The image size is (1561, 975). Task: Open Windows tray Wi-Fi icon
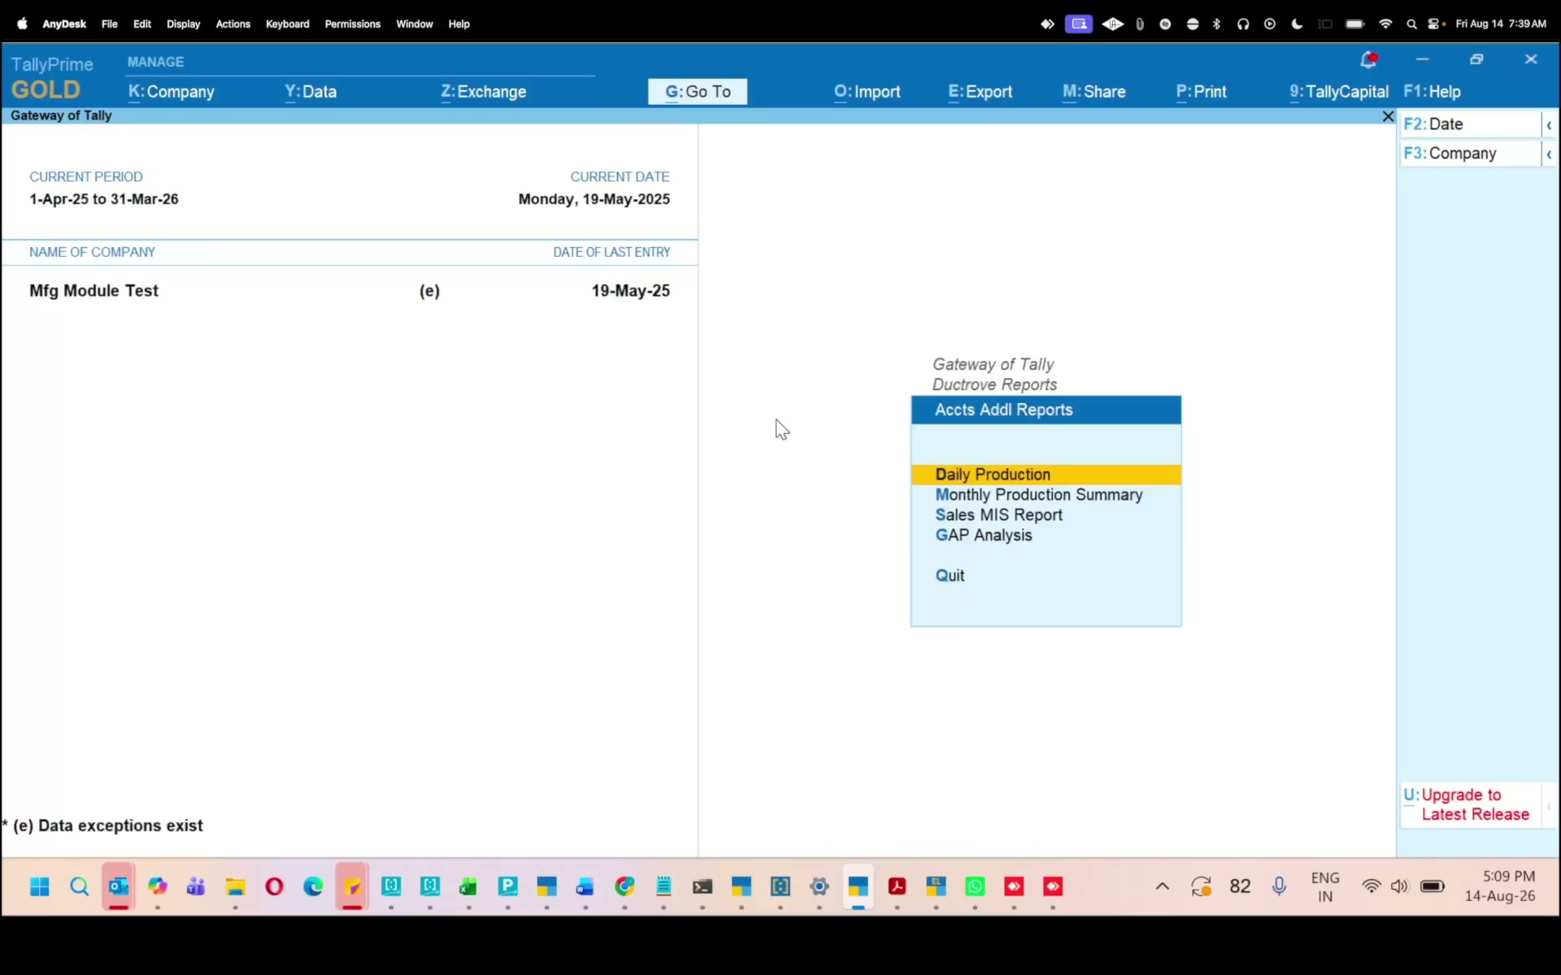(x=1372, y=886)
